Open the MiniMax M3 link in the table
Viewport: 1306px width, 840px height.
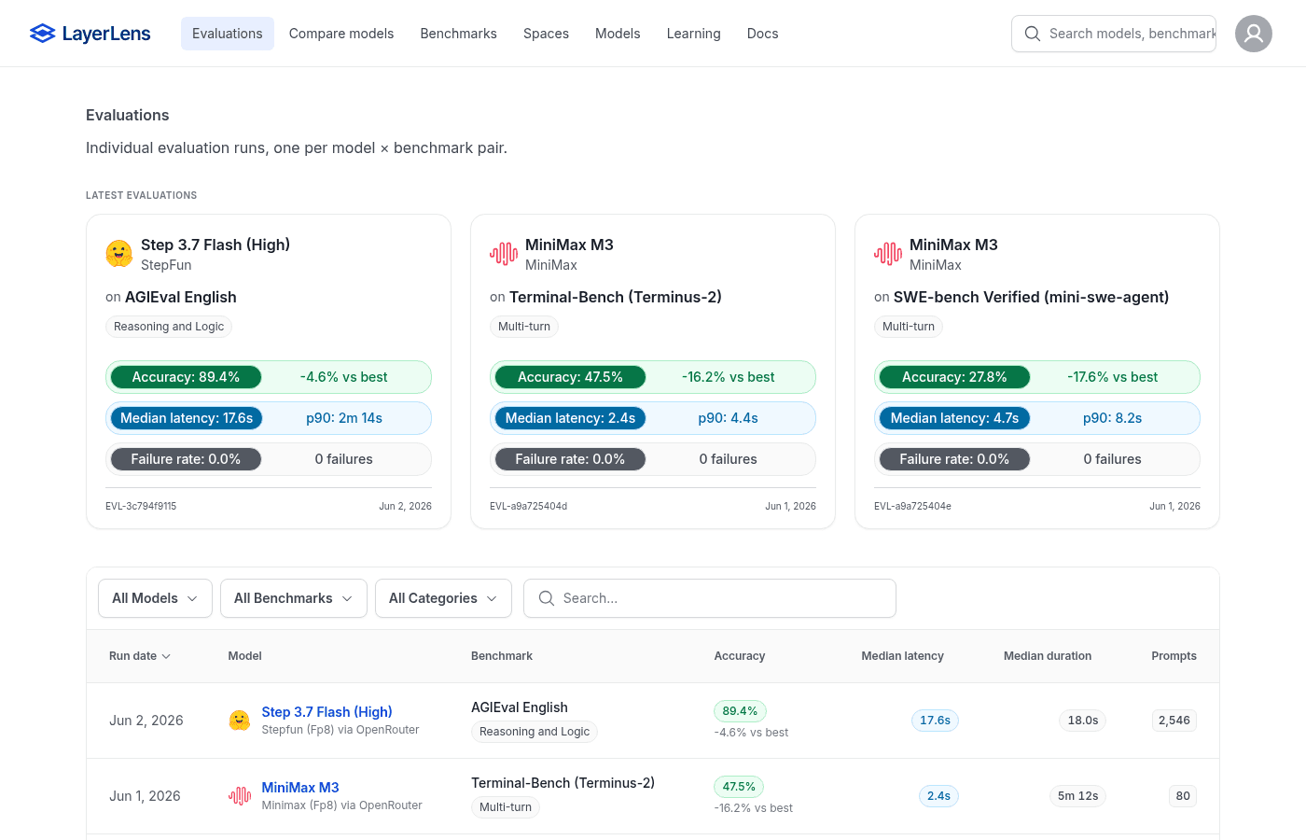[300, 788]
